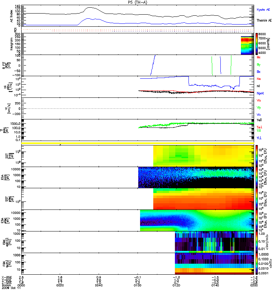Click the 0120 time tick label

(176, 285)
